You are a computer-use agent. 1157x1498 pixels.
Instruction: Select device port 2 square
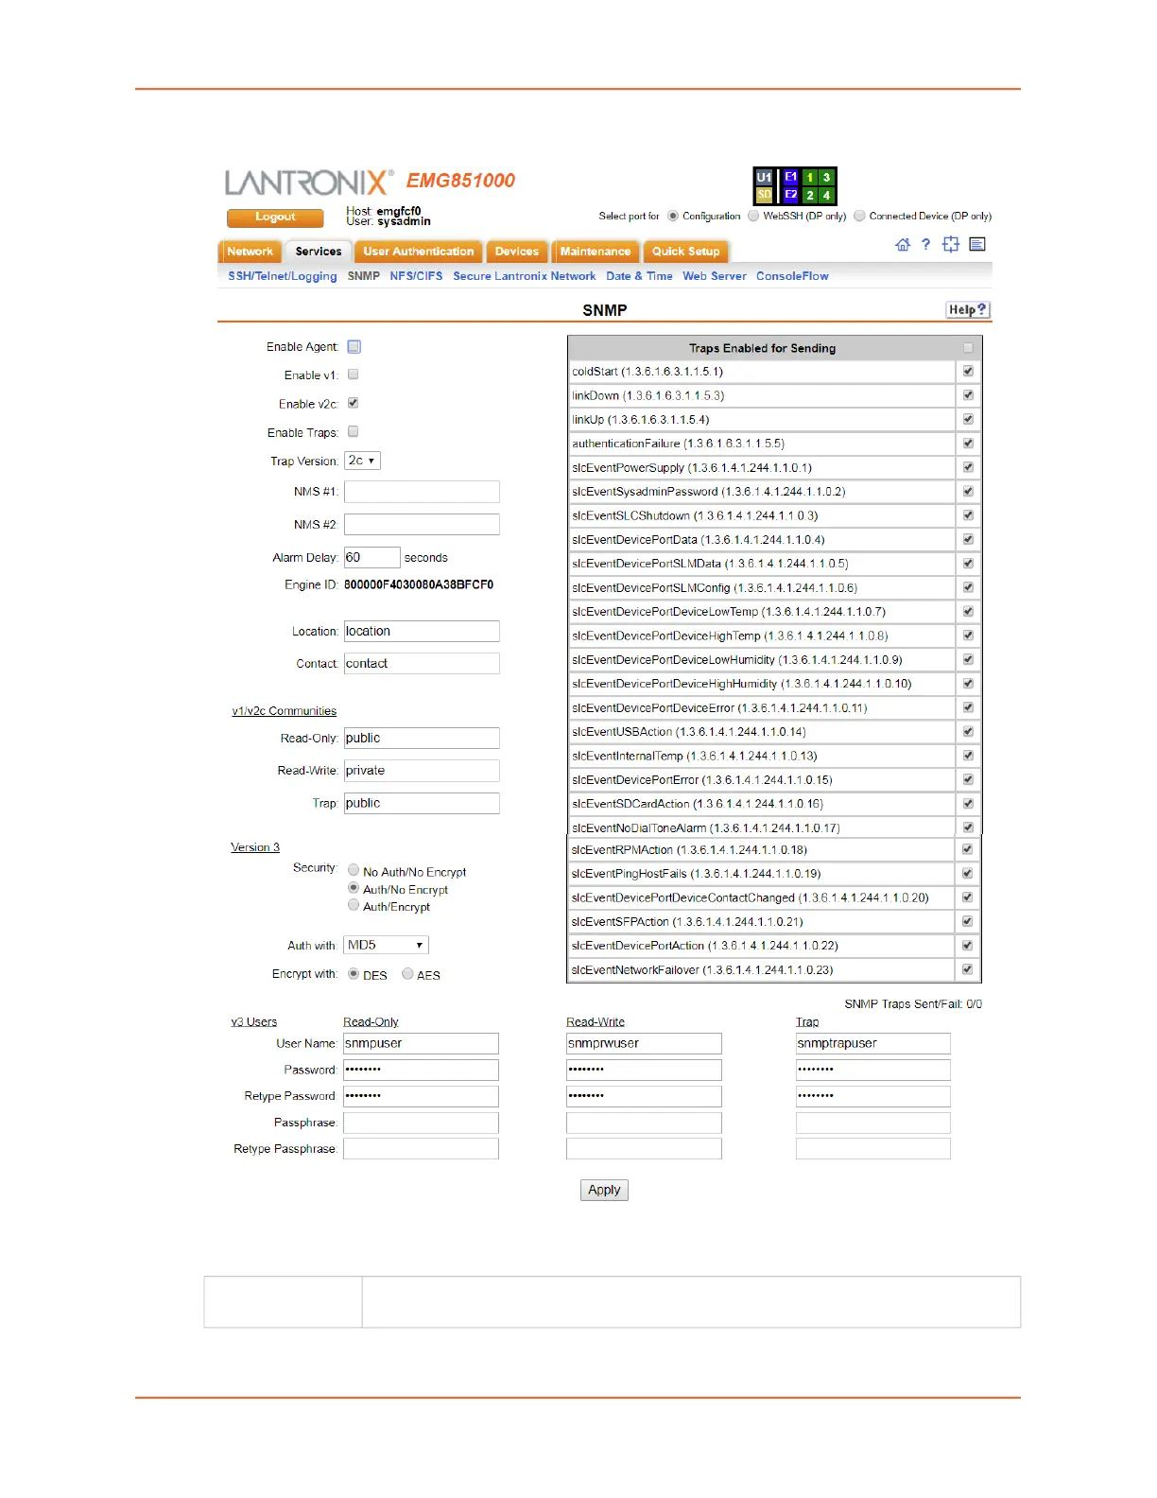coord(810,195)
